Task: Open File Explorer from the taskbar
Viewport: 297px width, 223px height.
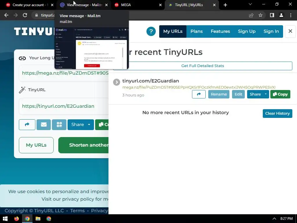Action: tap(38, 219)
